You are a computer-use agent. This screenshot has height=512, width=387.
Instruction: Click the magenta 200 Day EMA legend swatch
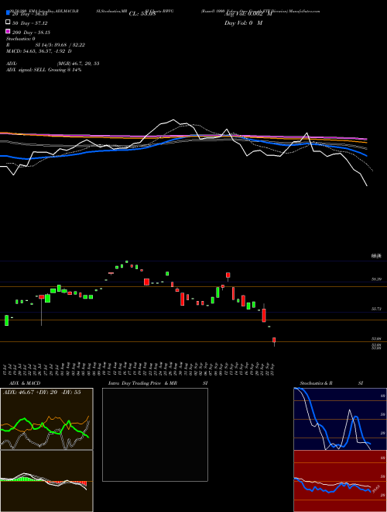tap(8, 31)
